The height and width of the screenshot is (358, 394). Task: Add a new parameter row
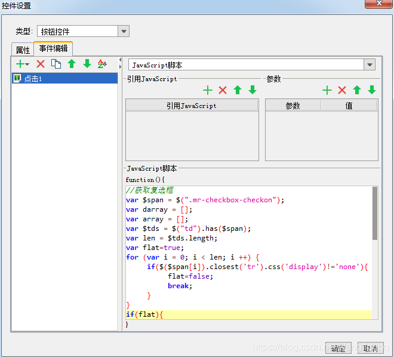pyautogui.click(x=327, y=90)
